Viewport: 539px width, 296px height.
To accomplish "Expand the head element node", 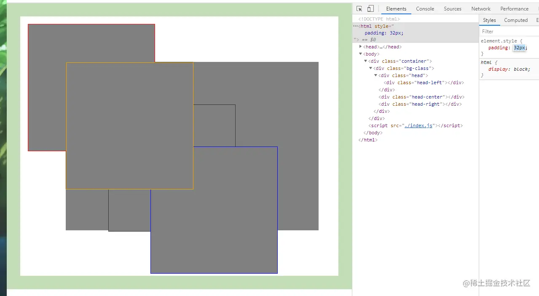I will pos(360,47).
